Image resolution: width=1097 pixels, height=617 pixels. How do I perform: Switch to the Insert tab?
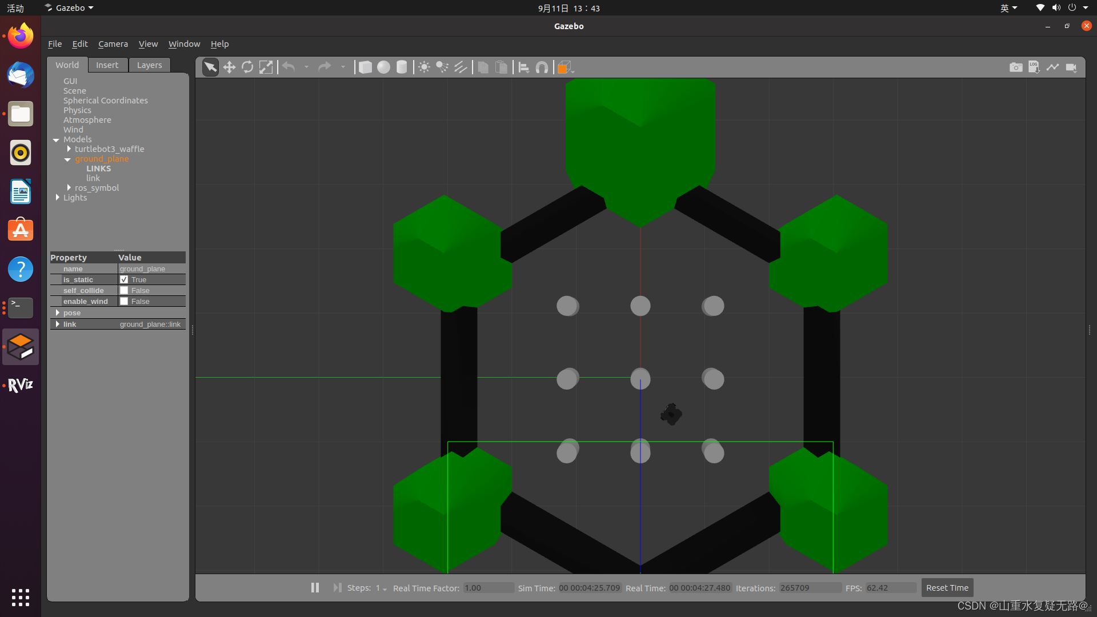pyautogui.click(x=107, y=65)
